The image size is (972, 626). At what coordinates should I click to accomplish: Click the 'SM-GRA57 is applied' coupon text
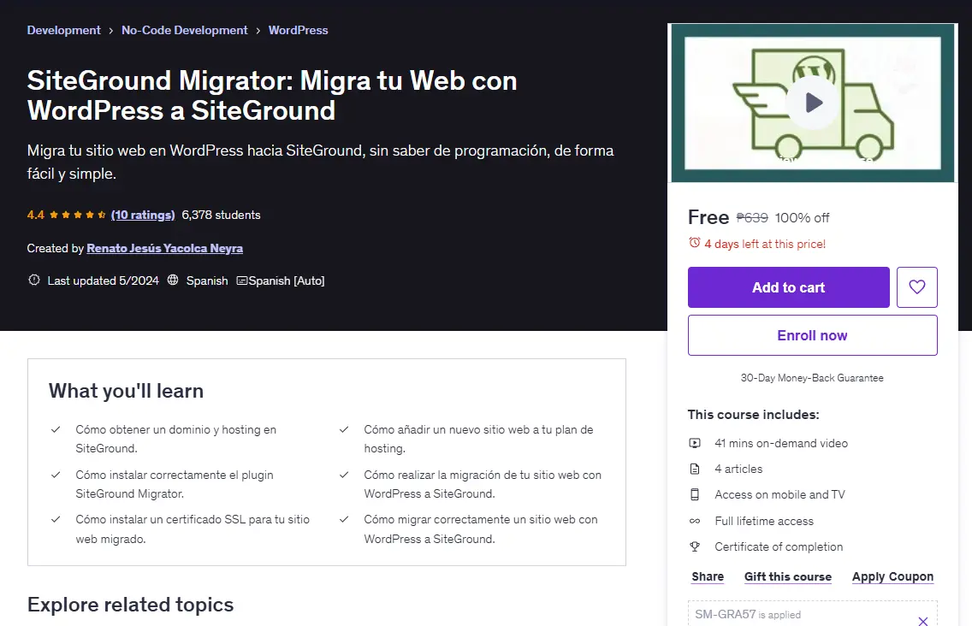click(748, 614)
